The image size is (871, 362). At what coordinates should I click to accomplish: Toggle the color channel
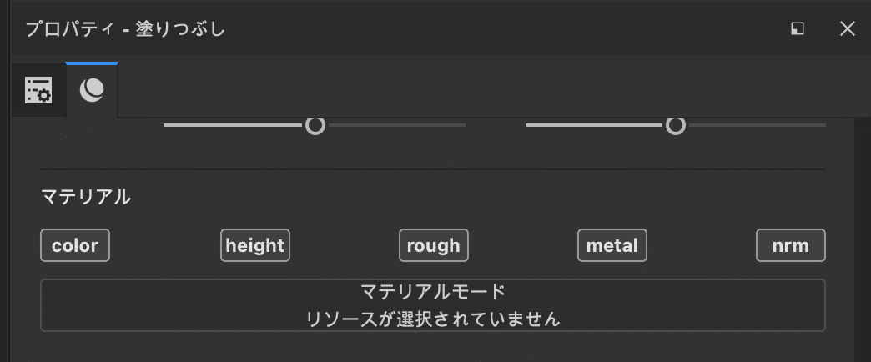(x=75, y=245)
